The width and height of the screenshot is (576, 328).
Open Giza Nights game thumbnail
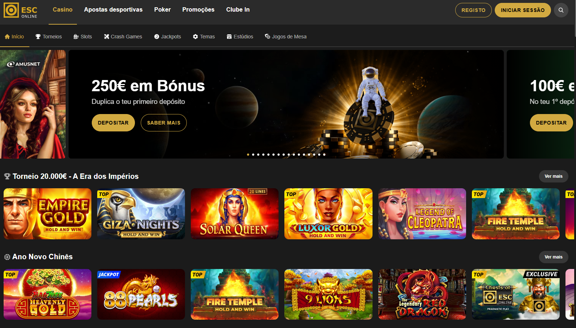[x=141, y=214]
